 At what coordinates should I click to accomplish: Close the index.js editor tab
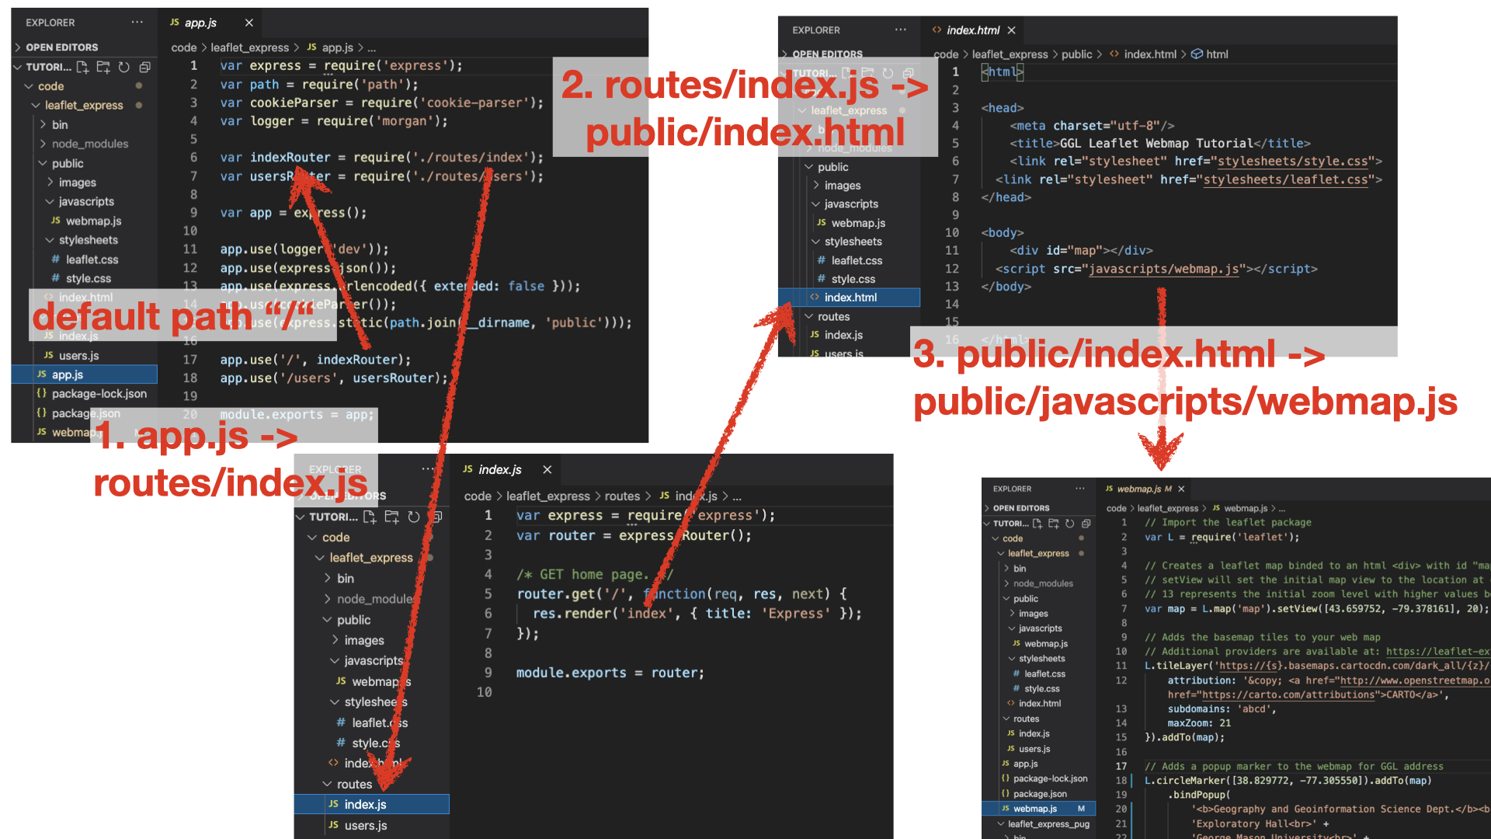pyautogui.click(x=547, y=469)
